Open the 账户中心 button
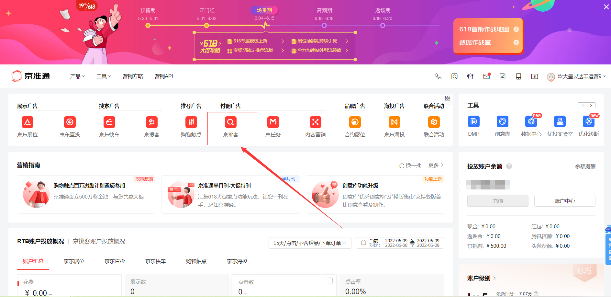Image resolution: width=611 pixels, height=297 pixels. pos(565,201)
